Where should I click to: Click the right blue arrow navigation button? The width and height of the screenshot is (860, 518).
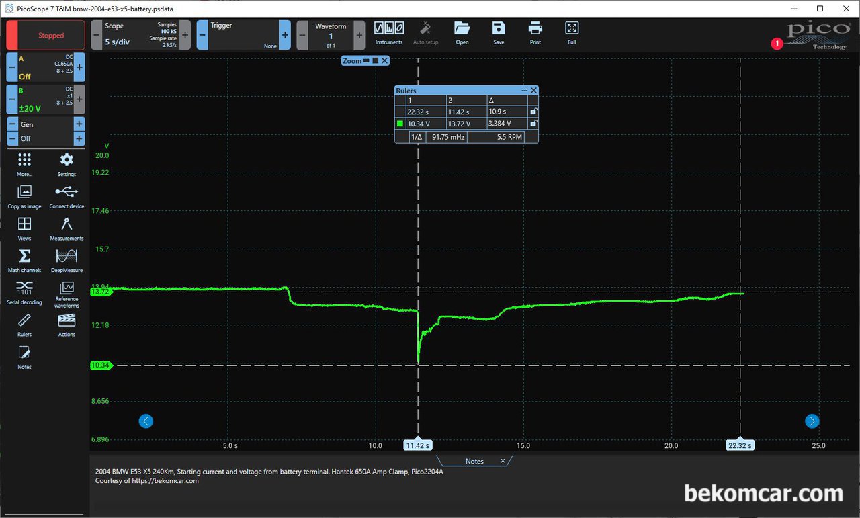click(812, 421)
